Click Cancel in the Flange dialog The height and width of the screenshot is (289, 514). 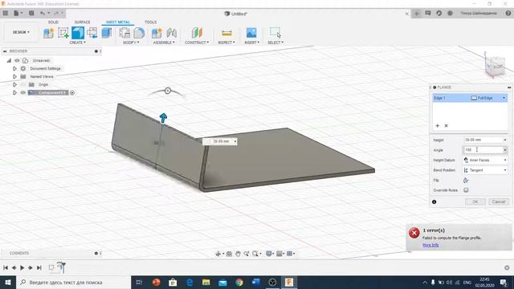499,201
